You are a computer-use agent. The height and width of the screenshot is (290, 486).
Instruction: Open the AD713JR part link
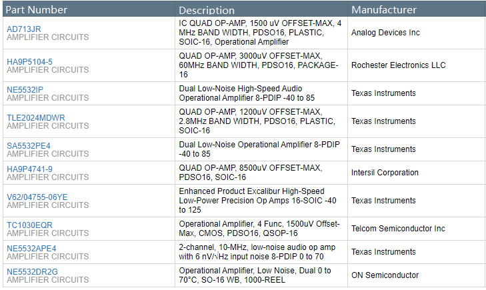(24, 29)
